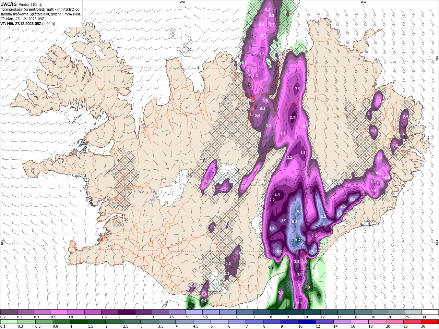
Task: Click the black 0.9 rain value label
Action: tap(271, 267)
